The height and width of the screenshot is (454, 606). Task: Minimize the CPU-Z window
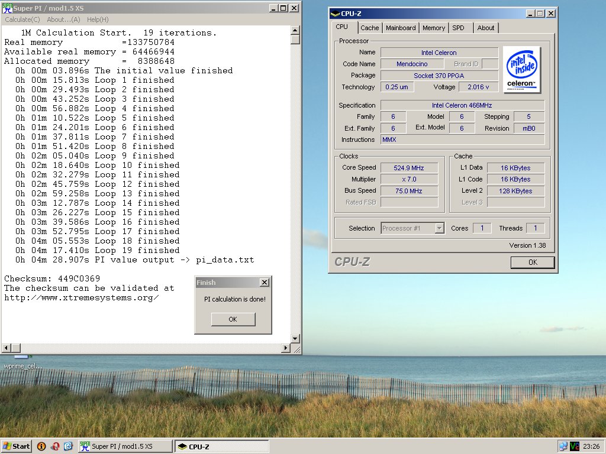click(x=531, y=14)
